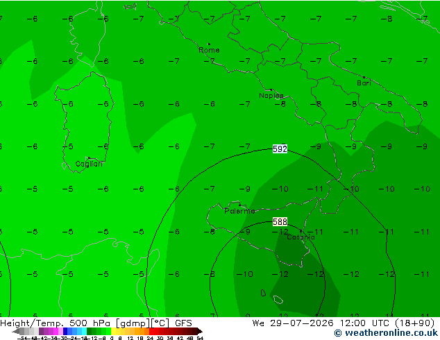This screenshot has height=340, width=440.
Task: Click the legend tick label 54
Action: (200, 338)
